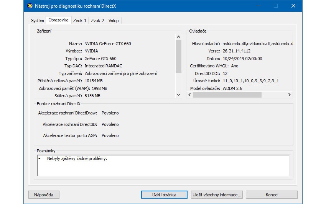Click the driver version 26.21.14.4112

tap(236, 51)
